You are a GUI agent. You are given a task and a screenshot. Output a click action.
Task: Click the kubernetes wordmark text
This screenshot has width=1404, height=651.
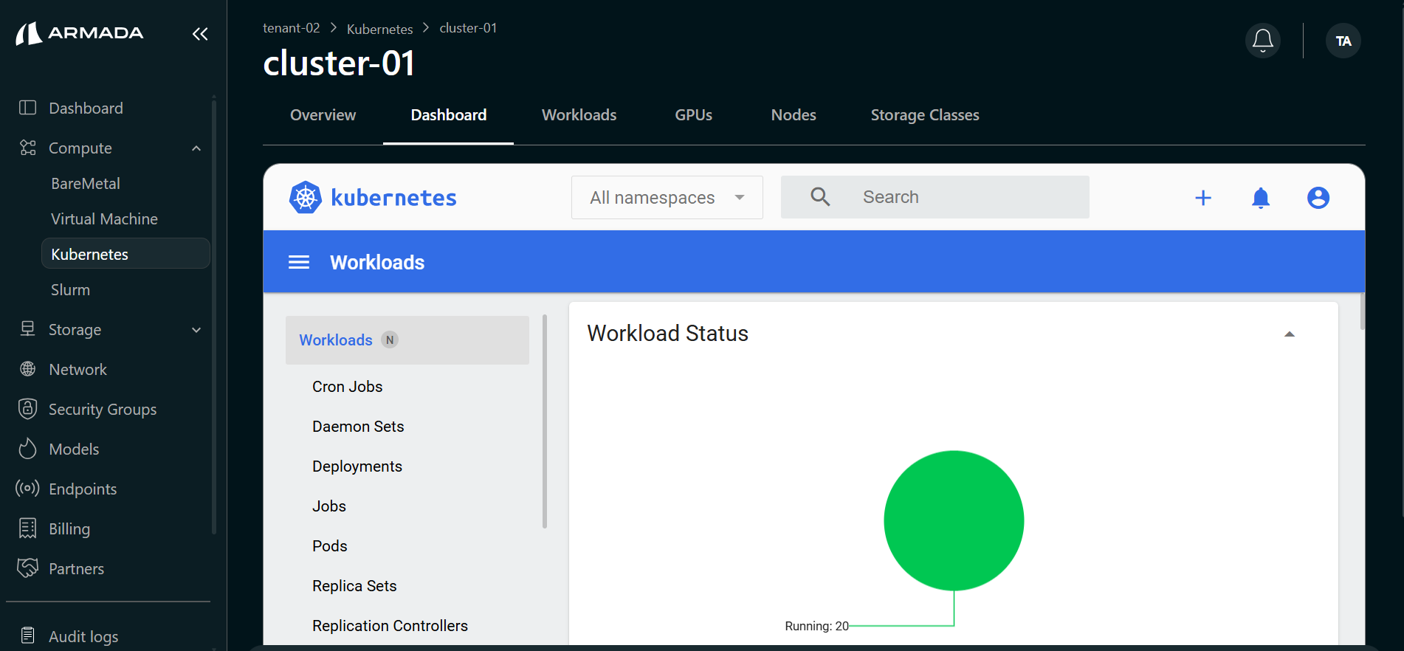point(393,198)
